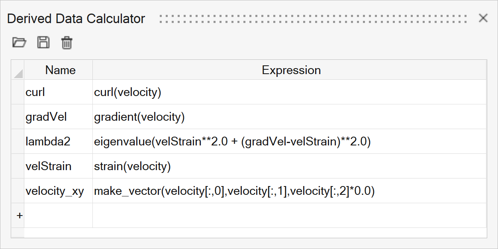This screenshot has height=249, width=498.
Task: Click the Expression column header
Action: 291,71
